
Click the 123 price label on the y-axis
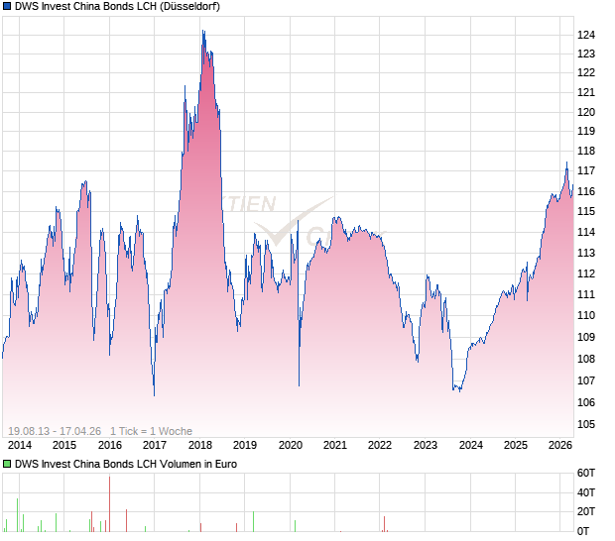(x=586, y=54)
